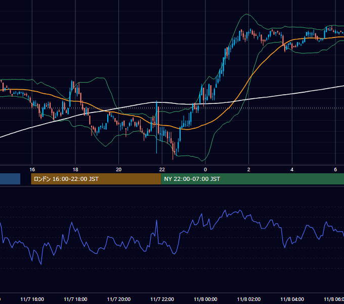This screenshot has height=304, width=344.
Task: Click the NY 22:00-07:00 JST session bar
Action: click(252, 179)
